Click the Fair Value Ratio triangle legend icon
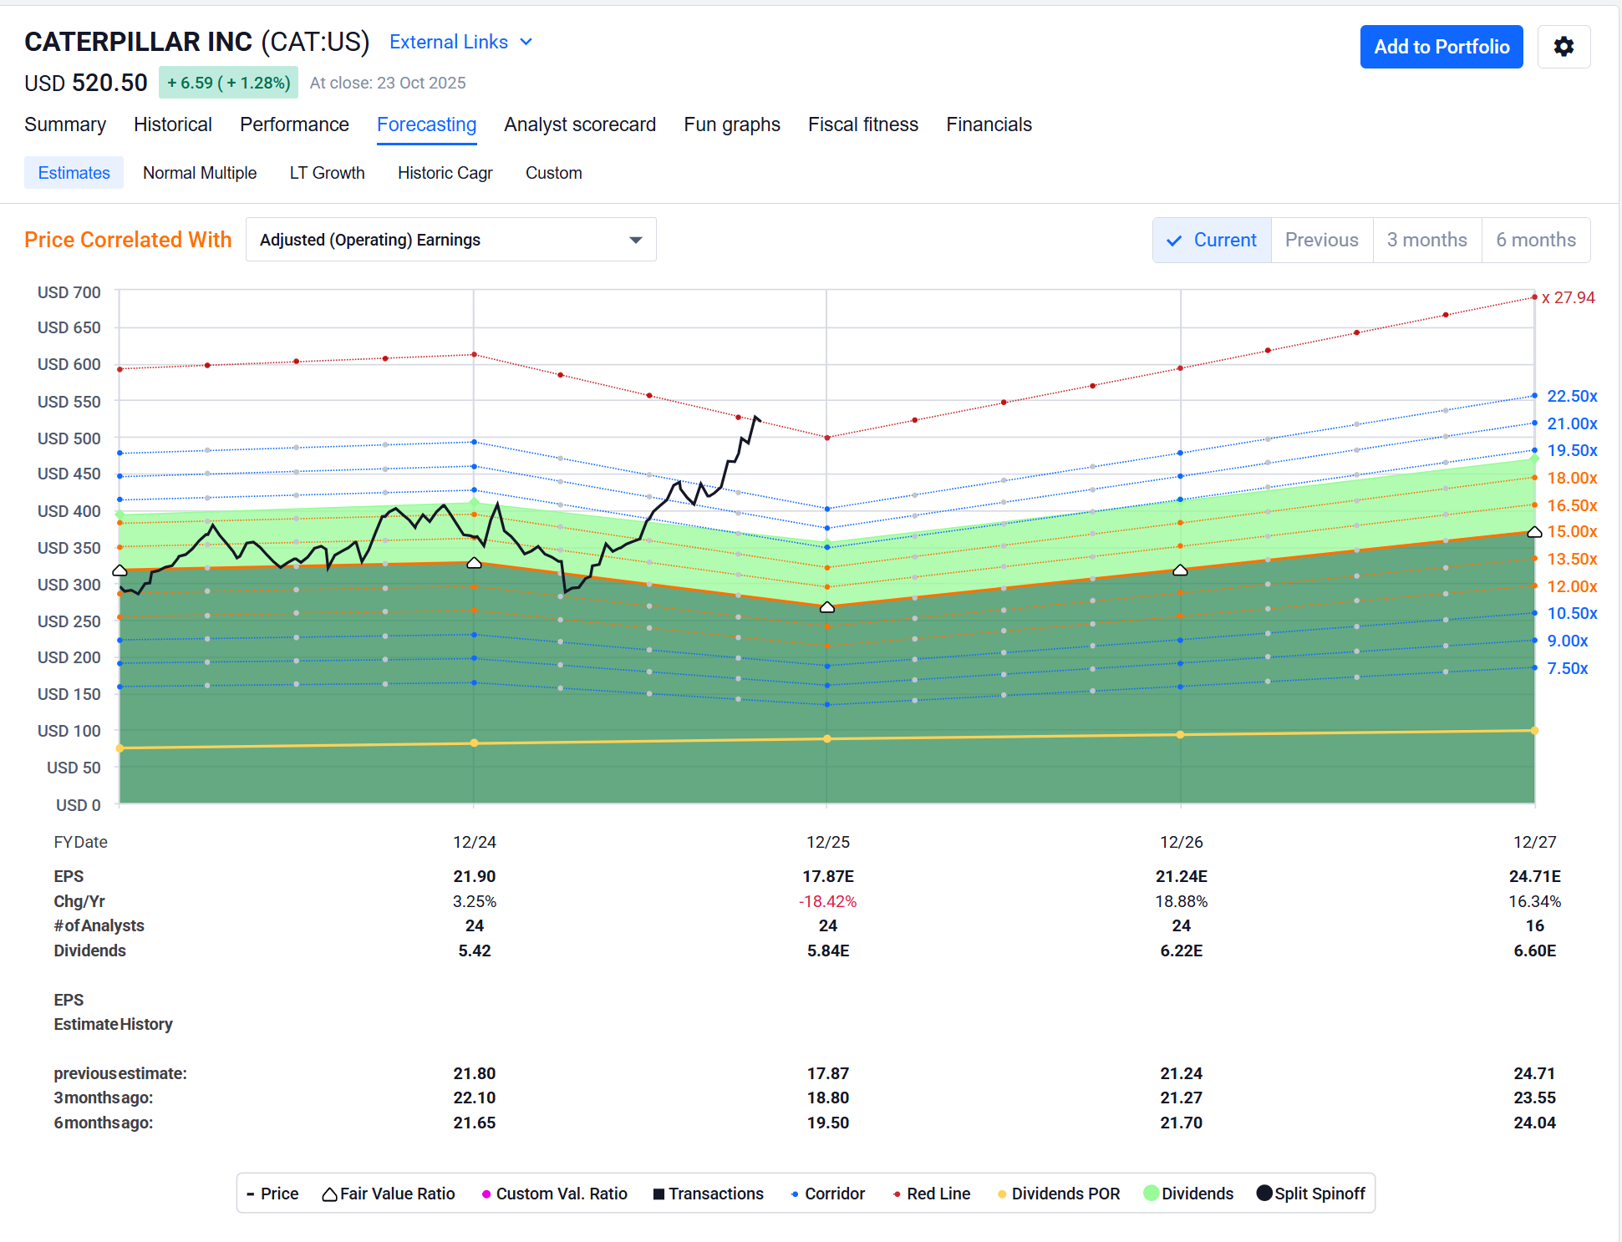The image size is (1622, 1242). click(x=329, y=1194)
